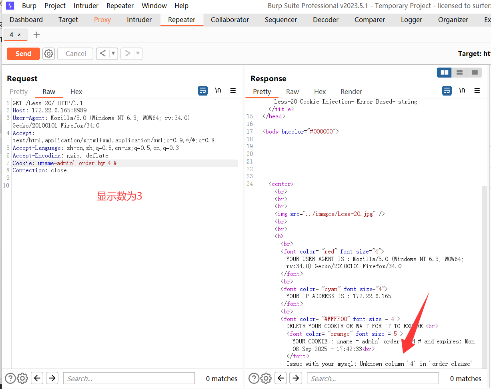This screenshot has height=389, width=491.
Task: Switch to the Organizer tab
Action: pos(453,20)
